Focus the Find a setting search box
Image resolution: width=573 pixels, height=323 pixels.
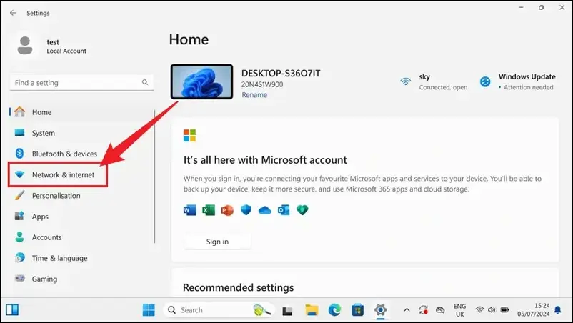point(81,83)
